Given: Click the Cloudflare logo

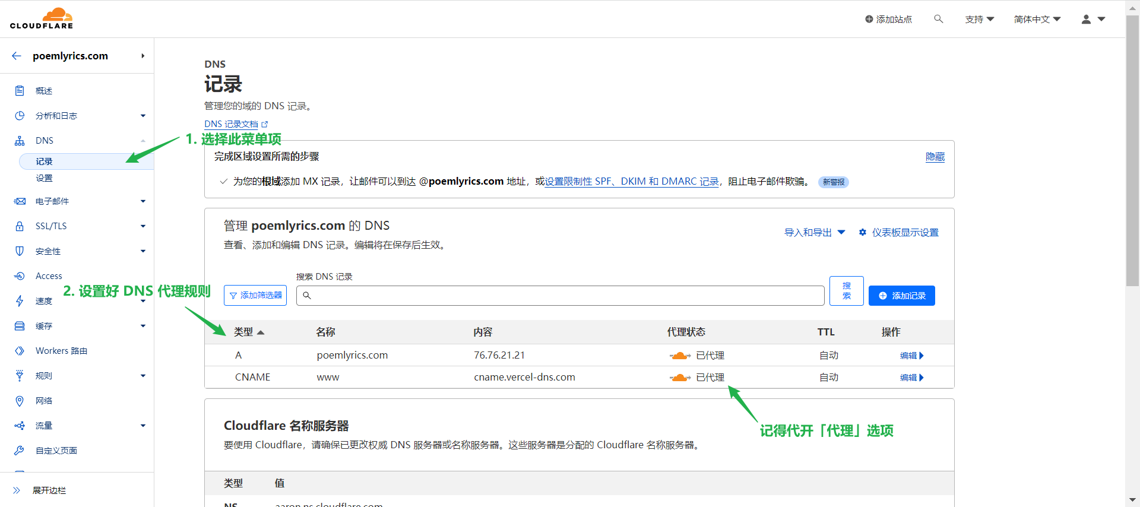Looking at the screenshot, I should (x=42, y=18).
